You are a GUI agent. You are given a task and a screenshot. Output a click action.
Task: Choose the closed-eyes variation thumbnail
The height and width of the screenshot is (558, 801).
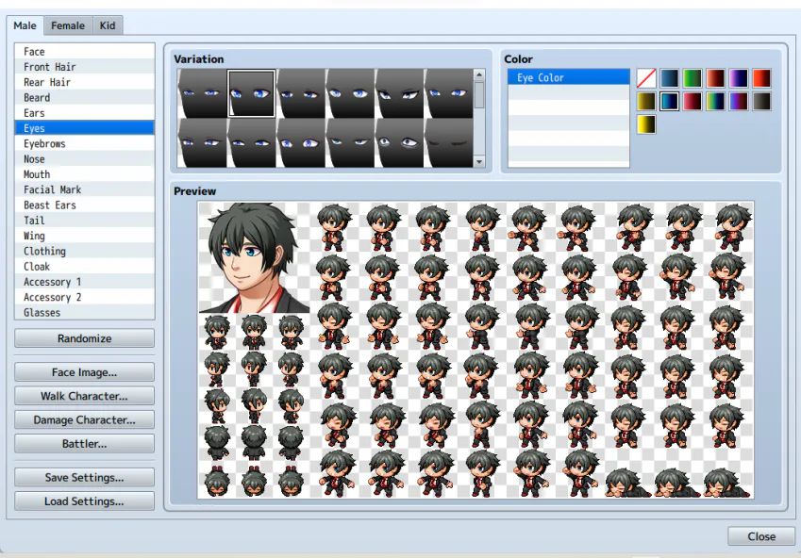click(x=448, y=142)
